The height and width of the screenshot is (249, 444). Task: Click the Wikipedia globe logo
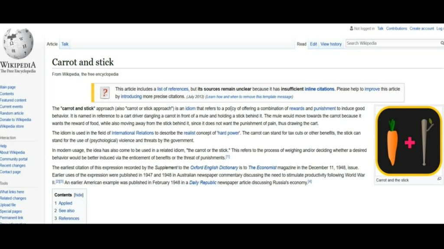click(x=18, y=44)
